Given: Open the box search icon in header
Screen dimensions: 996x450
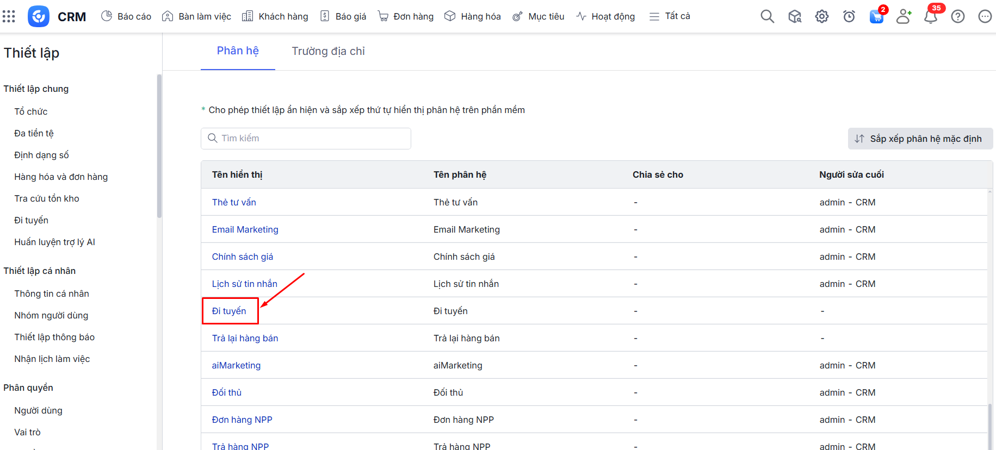Looking at the screenshot, I should click(795, 16).
